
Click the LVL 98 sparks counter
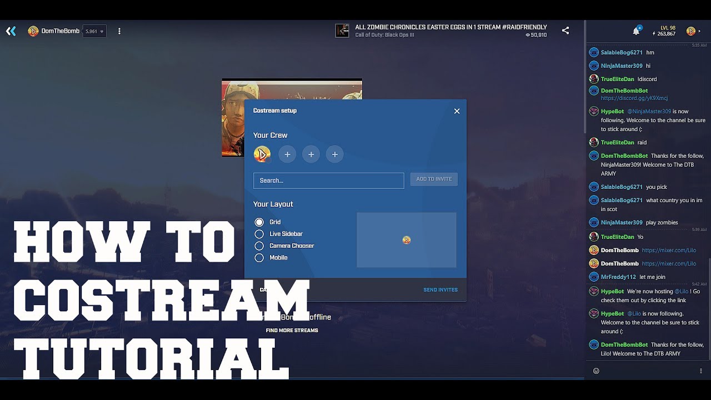[x=664, y=31]
